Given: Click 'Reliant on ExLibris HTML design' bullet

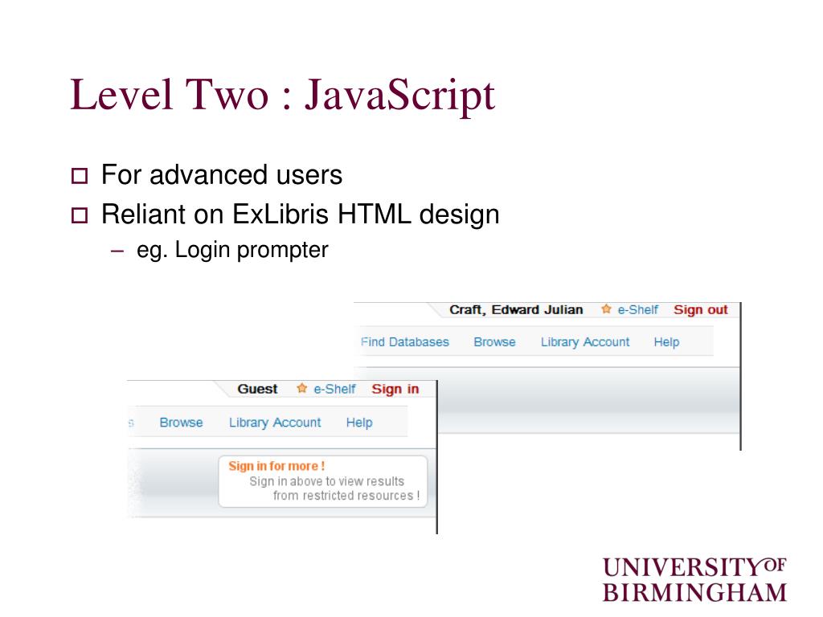Looking at the screenshot, I should [301, 214].
